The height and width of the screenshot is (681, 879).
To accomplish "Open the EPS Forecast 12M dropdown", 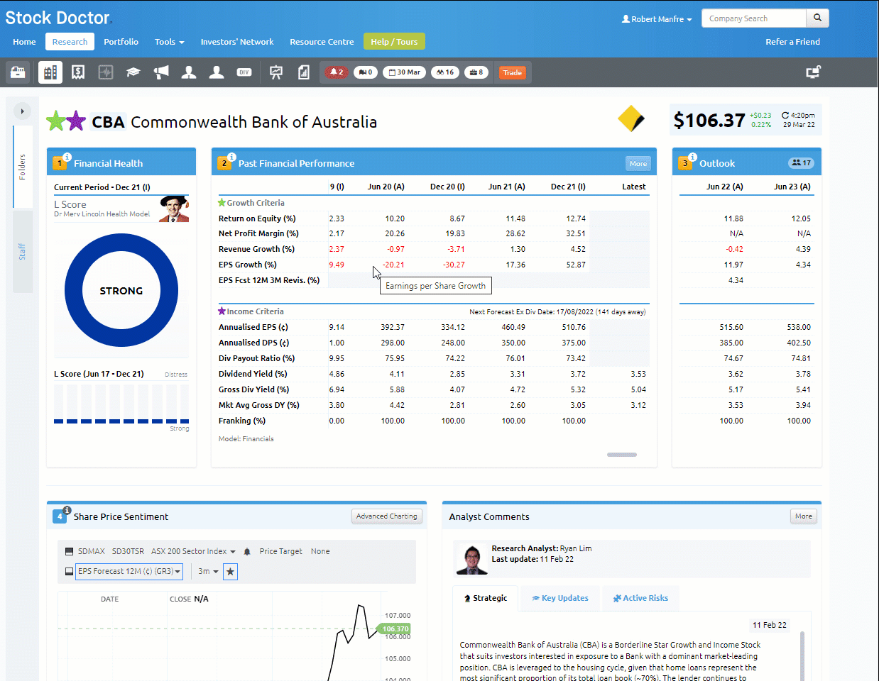I will click(129, 571).
